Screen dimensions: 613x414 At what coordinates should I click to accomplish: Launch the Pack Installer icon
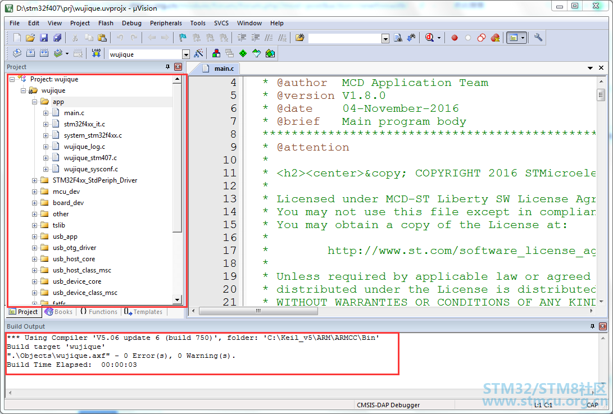[270, 53]
